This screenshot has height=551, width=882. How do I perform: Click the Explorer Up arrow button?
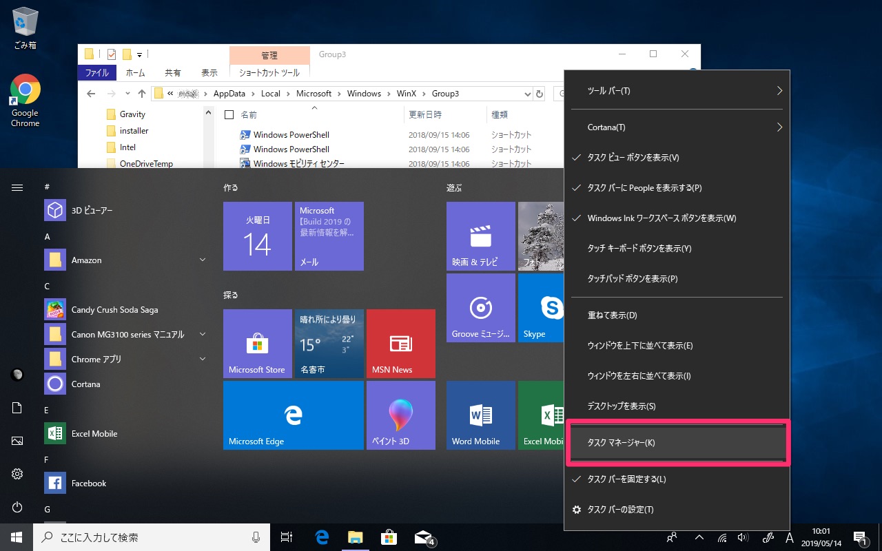click(142, 94)
